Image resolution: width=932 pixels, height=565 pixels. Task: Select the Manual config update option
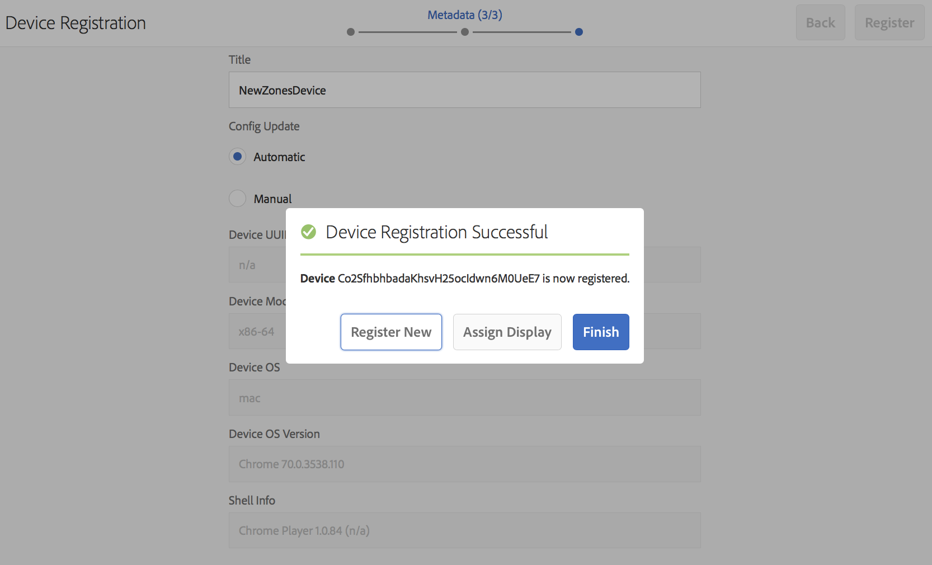tap(238, 199)
